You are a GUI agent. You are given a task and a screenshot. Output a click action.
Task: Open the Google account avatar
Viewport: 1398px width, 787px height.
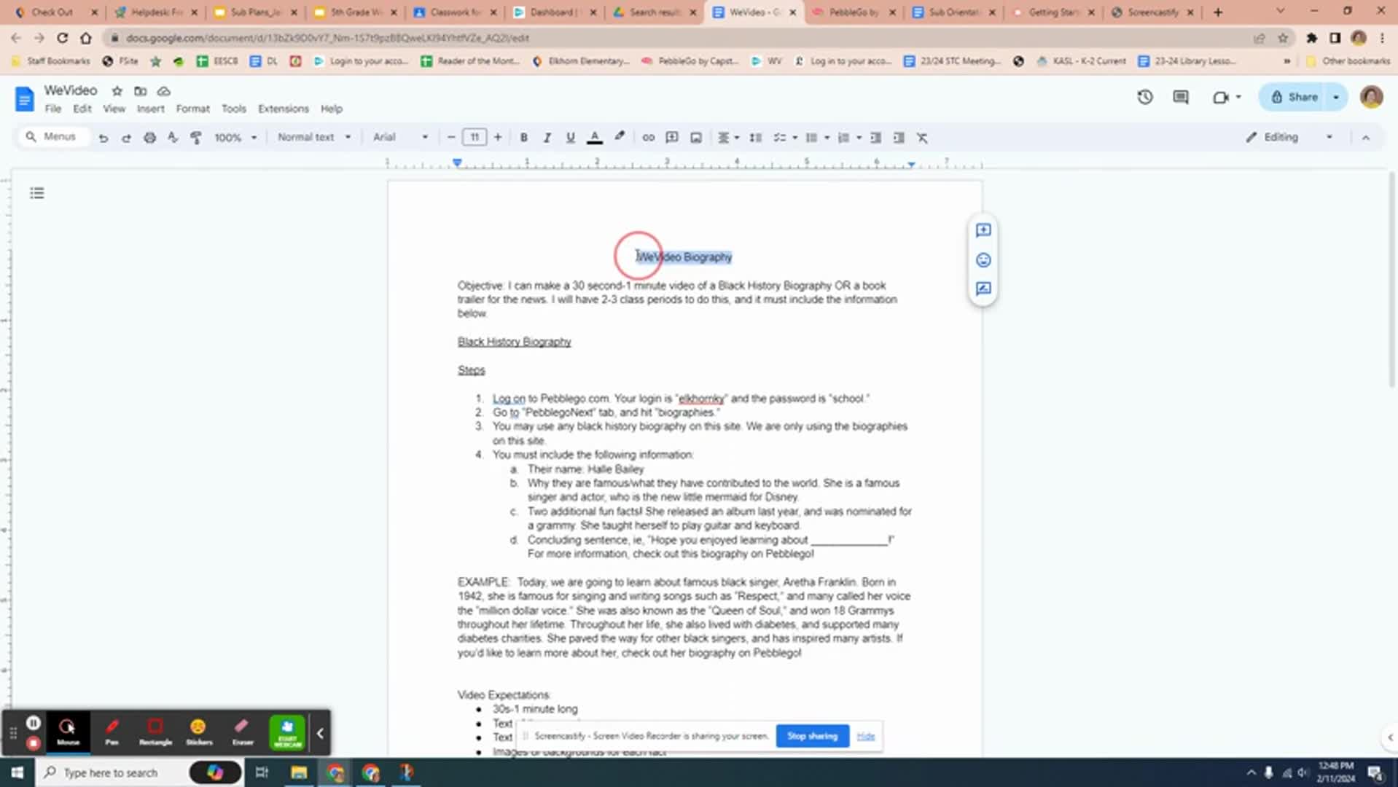[x=1371, y=97]
